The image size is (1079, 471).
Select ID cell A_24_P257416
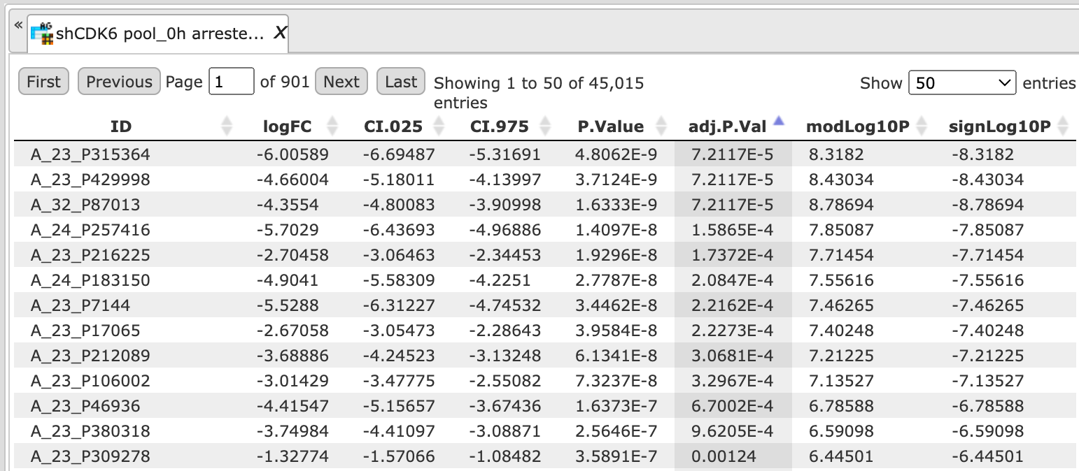(90, 230)
